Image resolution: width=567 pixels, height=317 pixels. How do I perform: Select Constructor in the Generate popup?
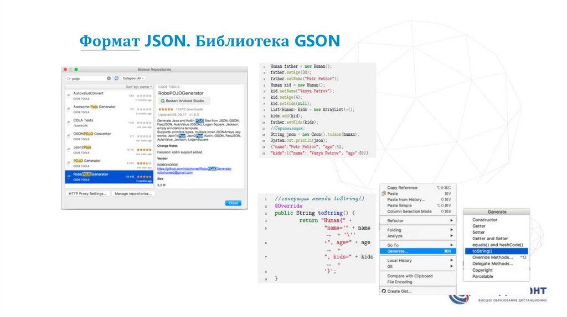pyautogui.click(x=496, y=220)
